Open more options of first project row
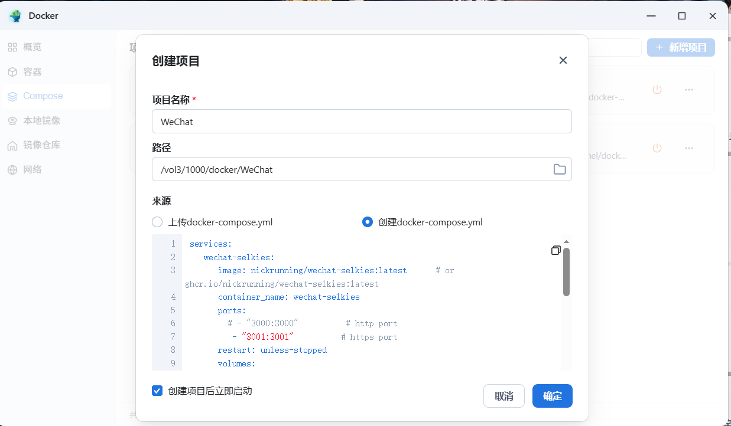The height and width of the screenshot is (426, 731). [688, 90]
